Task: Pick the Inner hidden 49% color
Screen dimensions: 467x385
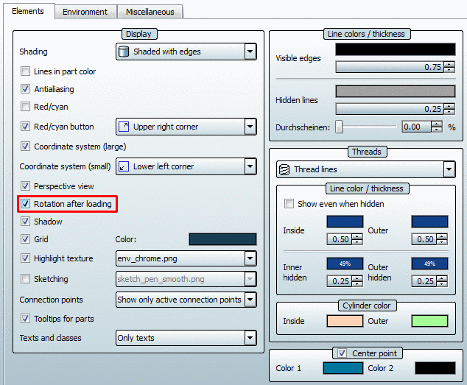Action: pos(345,264)
